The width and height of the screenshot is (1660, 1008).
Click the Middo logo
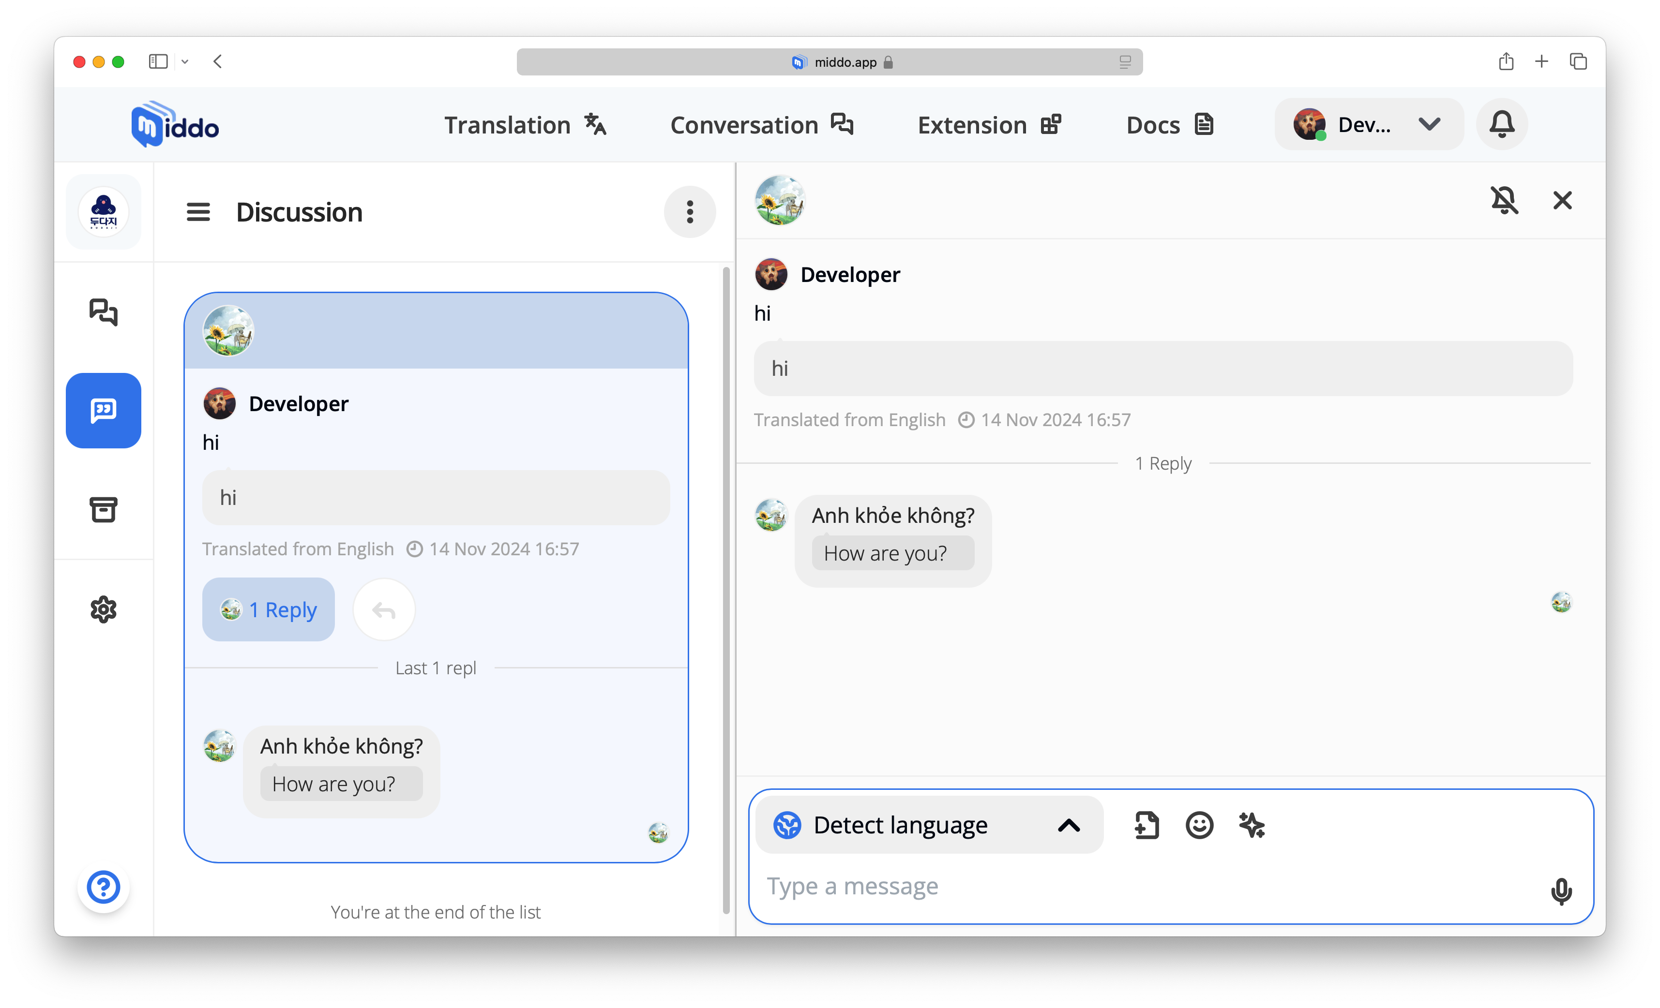[x=175, y=124]
